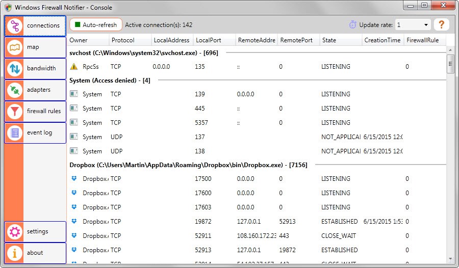
Task: Click the vertical scrollbar thumb
Action: [x=450, y=64]
